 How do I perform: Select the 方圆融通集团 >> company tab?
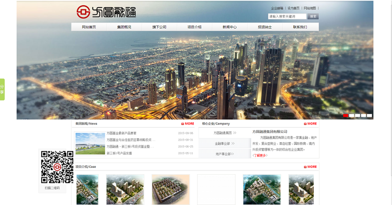pos(225,133)
